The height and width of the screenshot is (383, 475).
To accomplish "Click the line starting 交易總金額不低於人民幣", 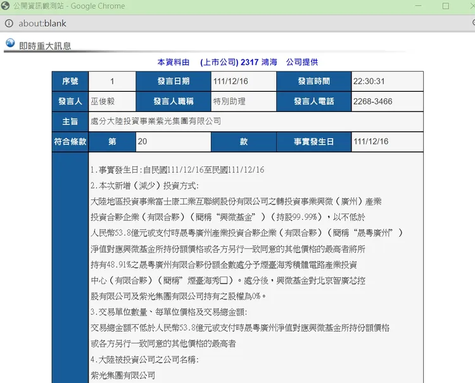I will pos(240,327).
